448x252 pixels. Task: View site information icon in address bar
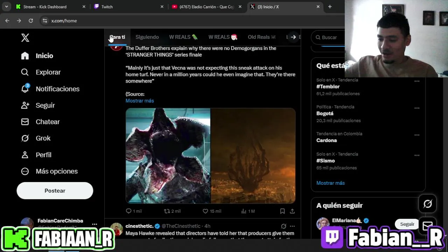point(45,21)
